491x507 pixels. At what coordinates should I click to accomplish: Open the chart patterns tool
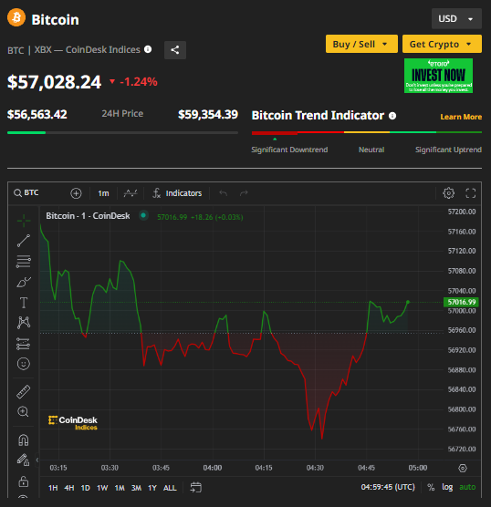(x=24, y=323)
